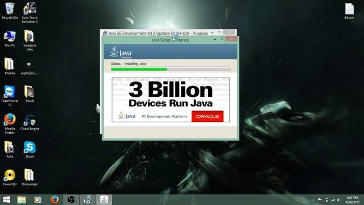Image resolution: width=364 pixels, height=205 pixels.
Task: Open the taskbar clock and date
Action: tap(353, 200)
